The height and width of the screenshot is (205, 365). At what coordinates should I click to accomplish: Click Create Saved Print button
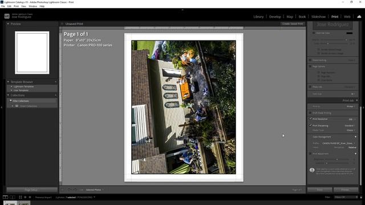(x=293, y=24)
